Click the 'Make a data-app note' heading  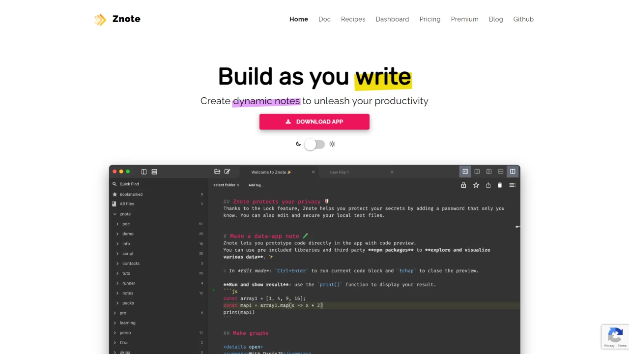click(264, 236)
